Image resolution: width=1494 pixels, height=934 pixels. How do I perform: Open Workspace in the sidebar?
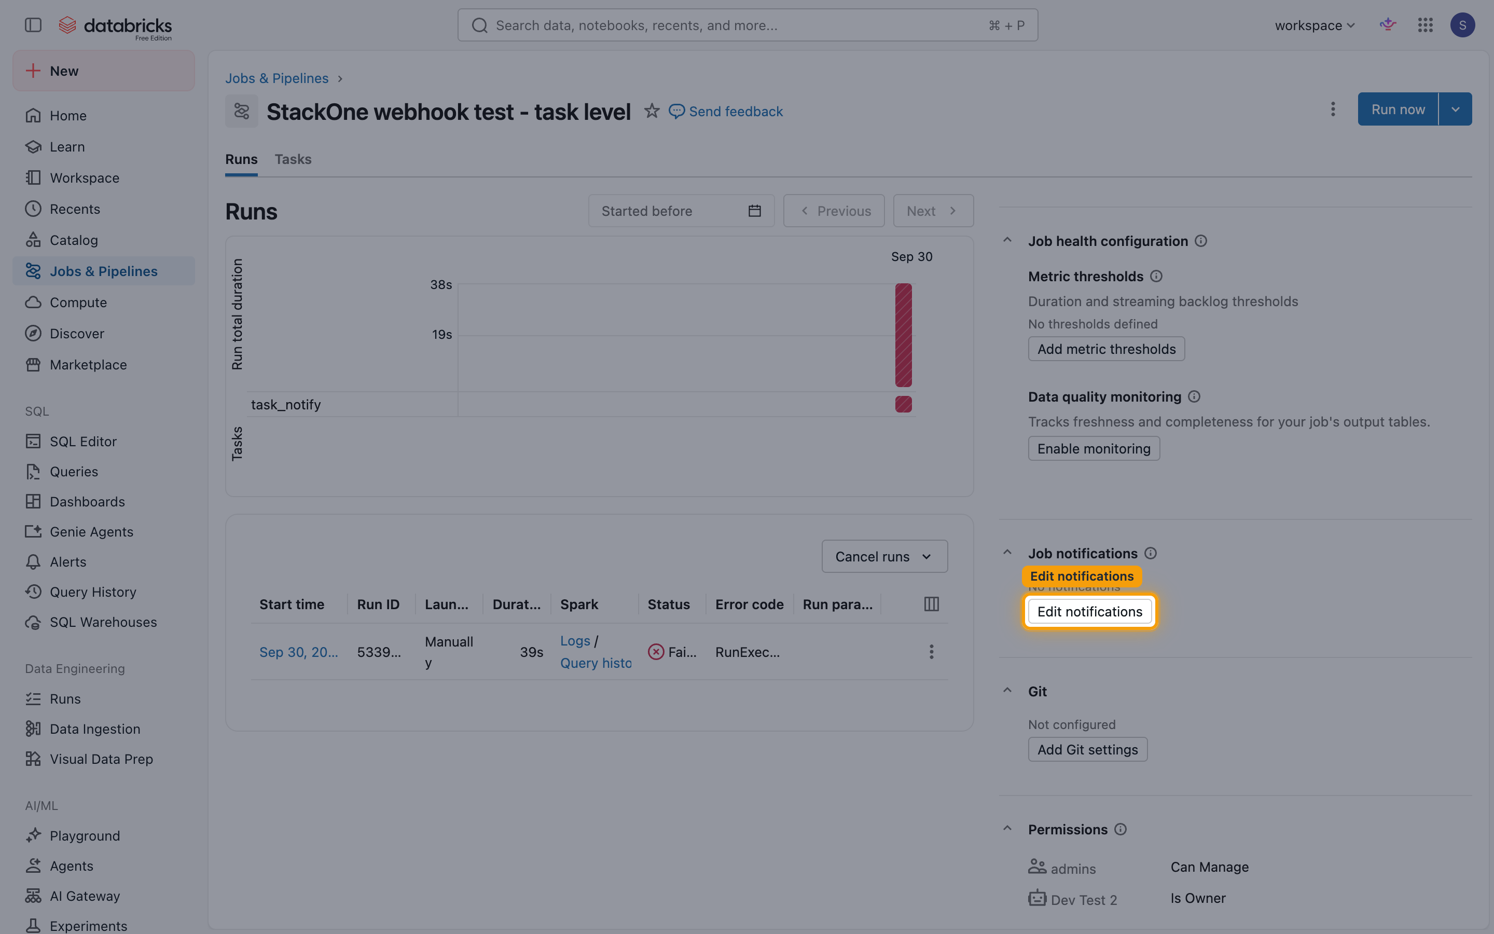coord(104,178)
